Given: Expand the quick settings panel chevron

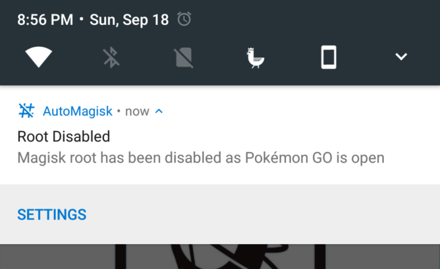Looking at the screenshot, I should tap(400, 57).
